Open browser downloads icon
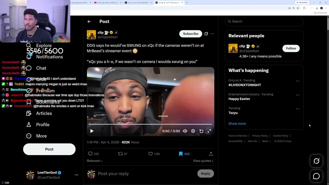This screenshot has width=329, height=185. pos(317,8)
